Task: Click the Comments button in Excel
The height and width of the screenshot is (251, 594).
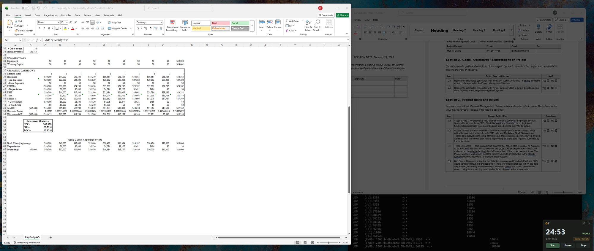Action: tap(326, 15)
